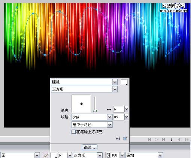Open the 叠加 blend mode dropdown

(160, 155)
